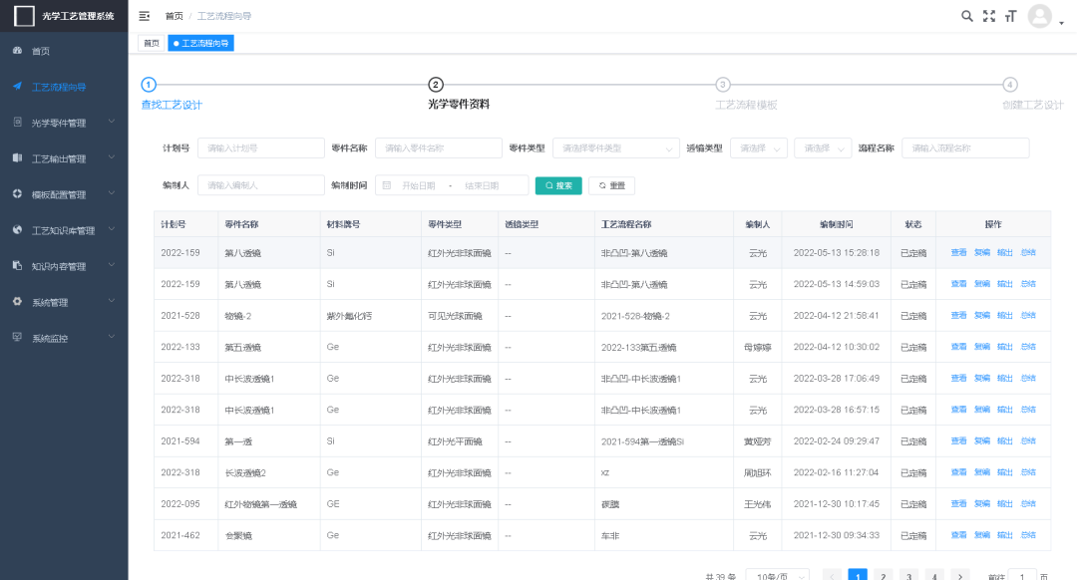Image resolution: width=1077 pixels, height=580 pixels.
Task: Collapse the sidebar with the hamburger icon
Action: tap(145, 16)
